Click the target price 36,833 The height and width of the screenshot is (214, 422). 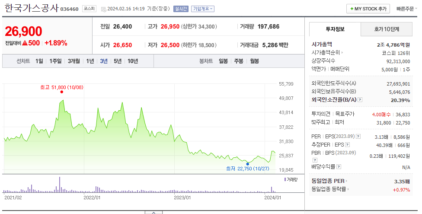tap(403, 115)
